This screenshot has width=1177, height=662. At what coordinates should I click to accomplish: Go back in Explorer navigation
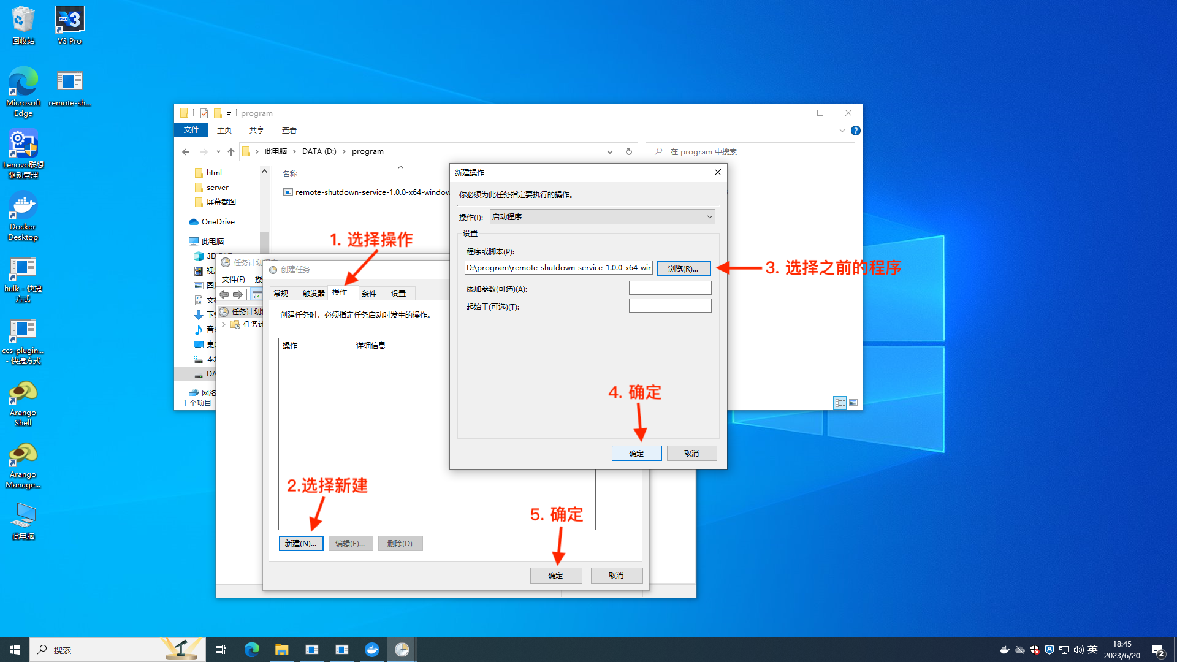click(186, 151)
